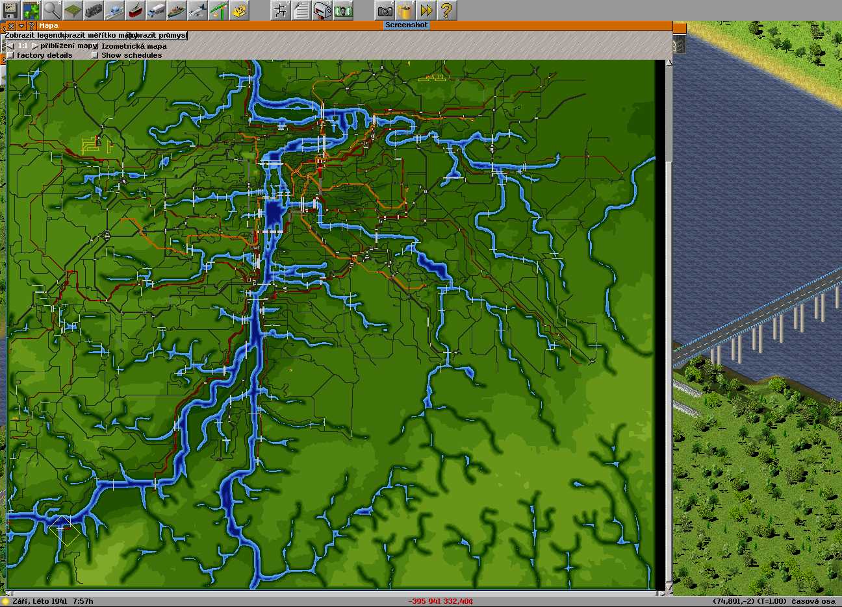The width and height of the screenshot is (842, 607).
Task: Open the Mapa window help button
Action: [31, 26]
